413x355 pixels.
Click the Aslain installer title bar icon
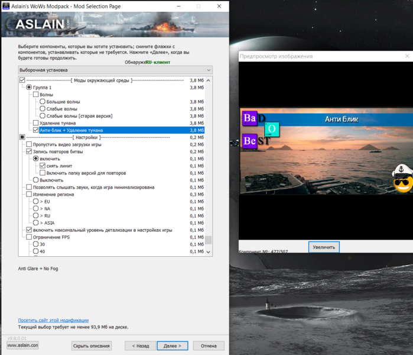(6, 6)
